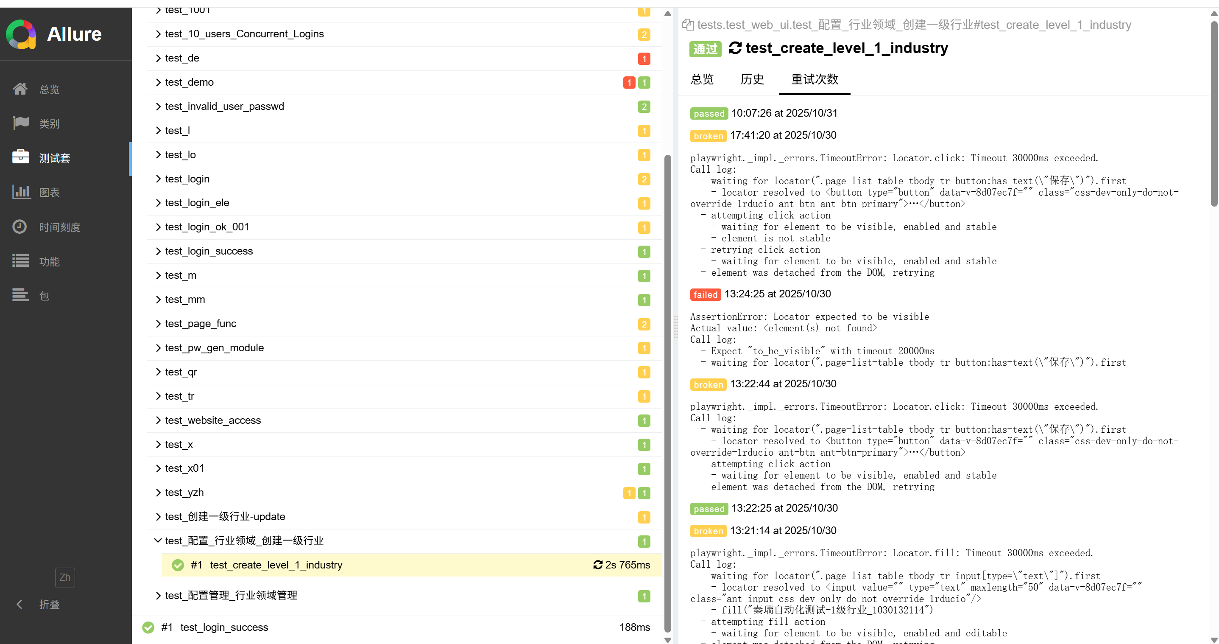Open Behaviors via the list icon
1219x644 pixels.
tap(20, 261)
